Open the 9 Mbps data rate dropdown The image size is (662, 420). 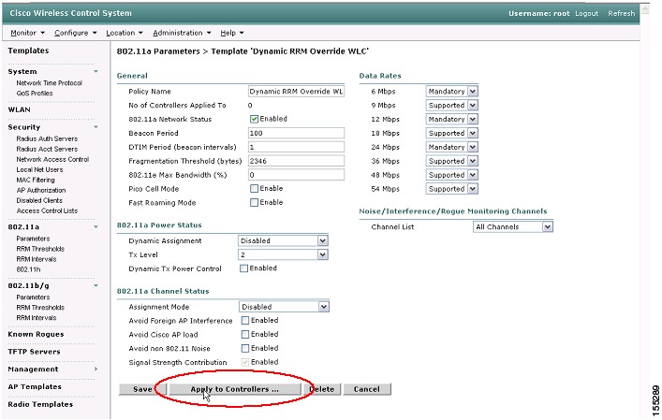pos(451,106)
